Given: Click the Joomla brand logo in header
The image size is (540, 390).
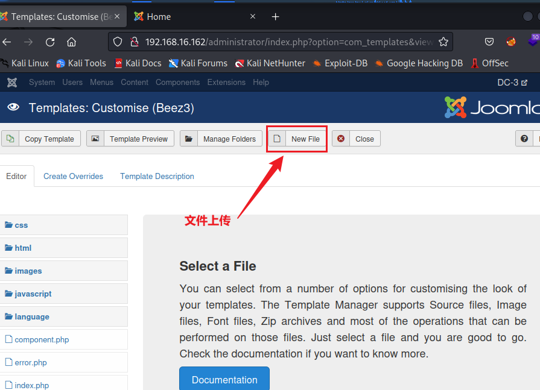Looking at the screenshot, I should 492,108.
